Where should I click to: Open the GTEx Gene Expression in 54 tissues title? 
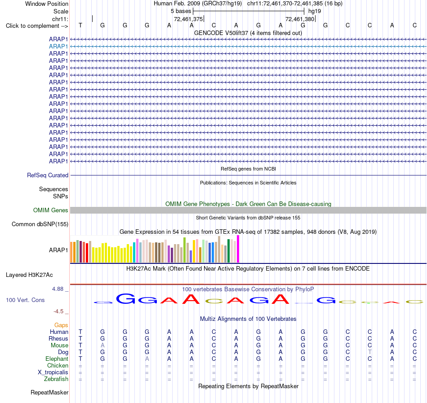(x=248, y=232)
